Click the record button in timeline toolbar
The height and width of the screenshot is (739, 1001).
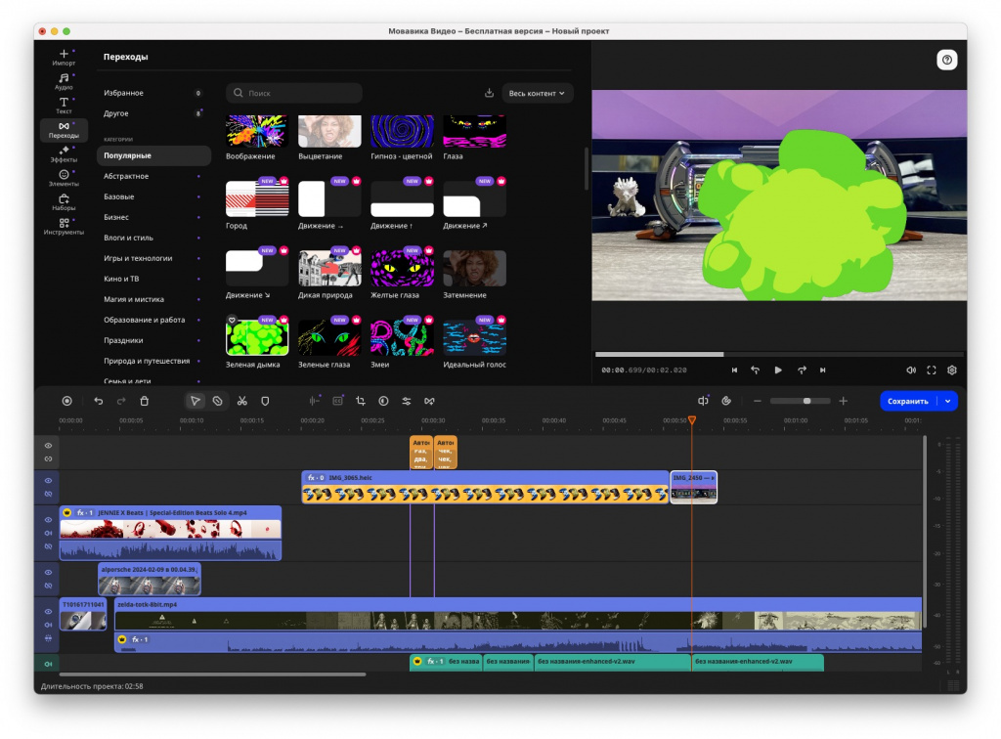(66, 401)
